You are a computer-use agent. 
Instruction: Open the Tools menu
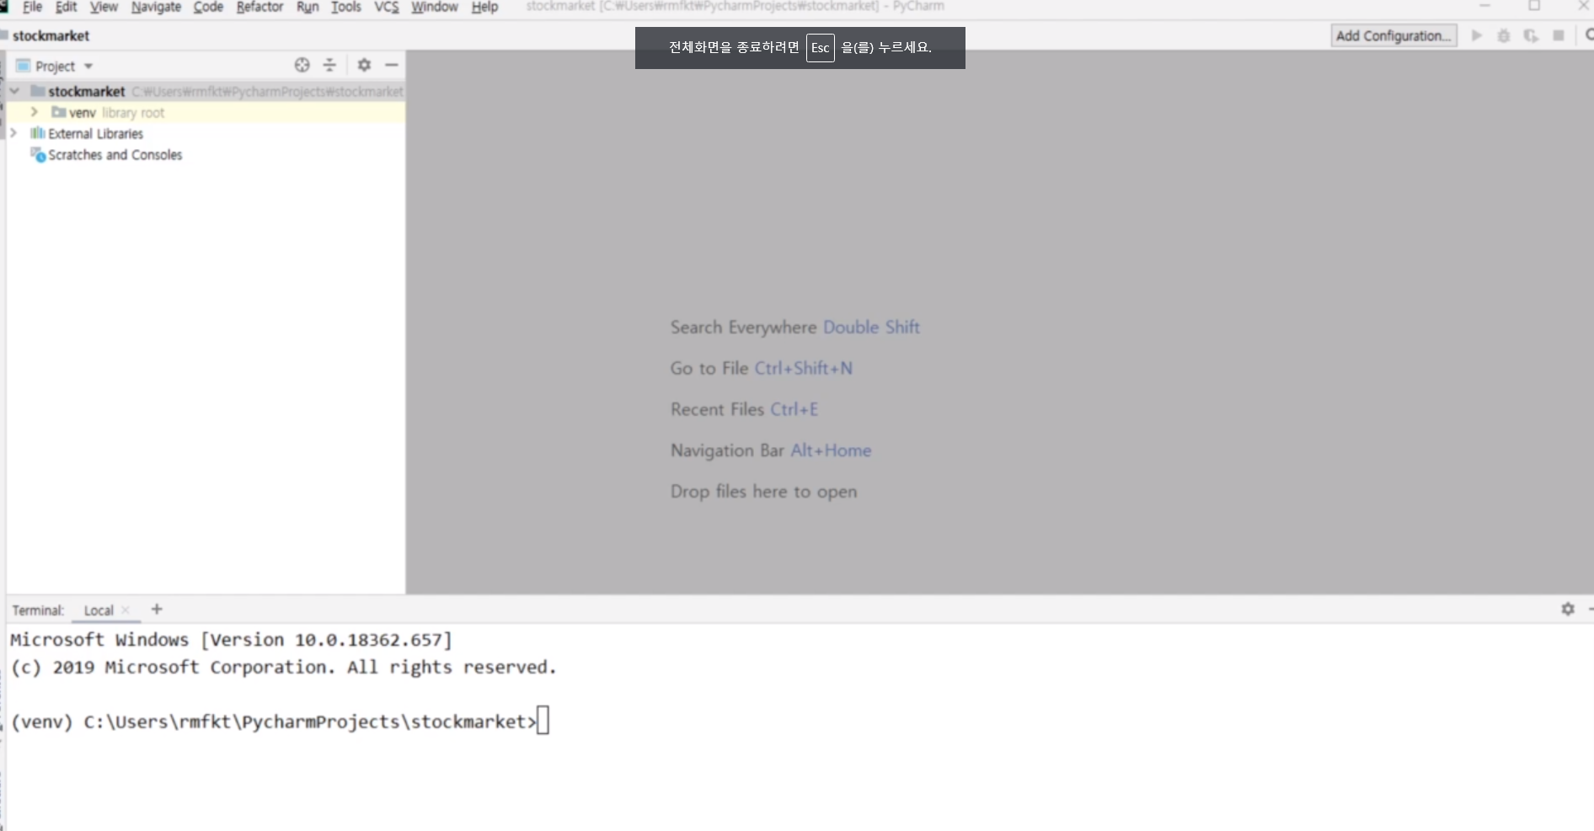(345, 7)
